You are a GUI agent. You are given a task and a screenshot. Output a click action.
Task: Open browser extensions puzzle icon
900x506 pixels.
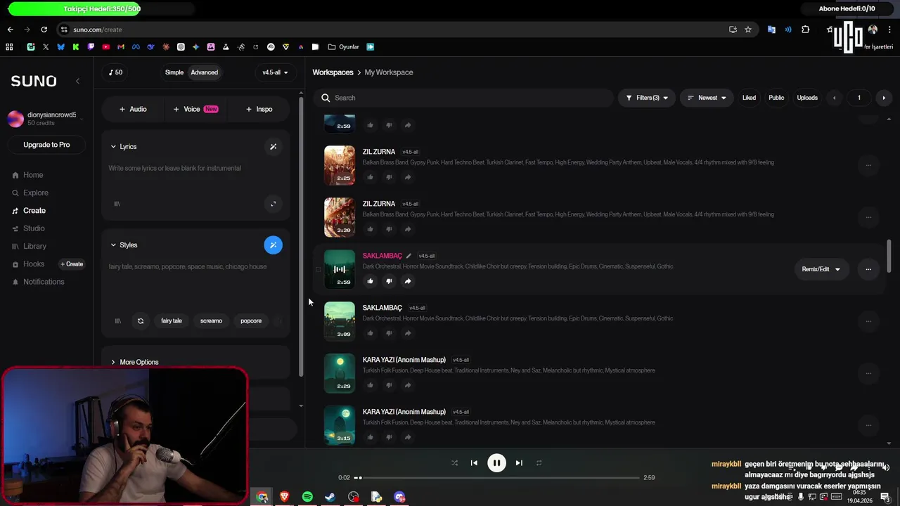(x=806, y=30)
